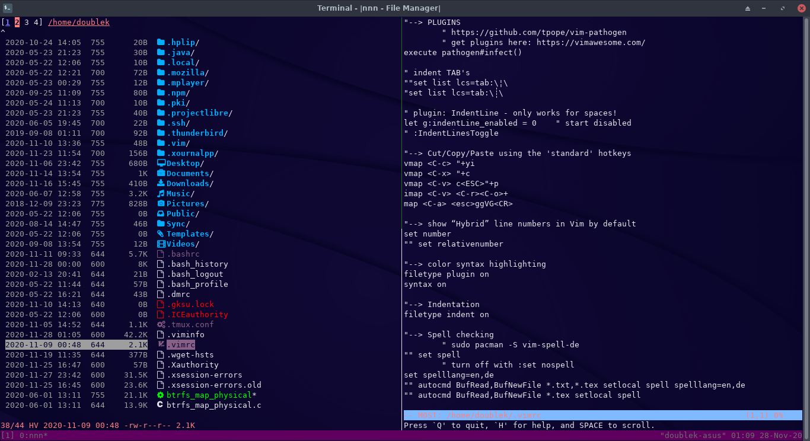Screen dimensions: 810x441
Task: Click the Sync folder icon
Action: 161,224
